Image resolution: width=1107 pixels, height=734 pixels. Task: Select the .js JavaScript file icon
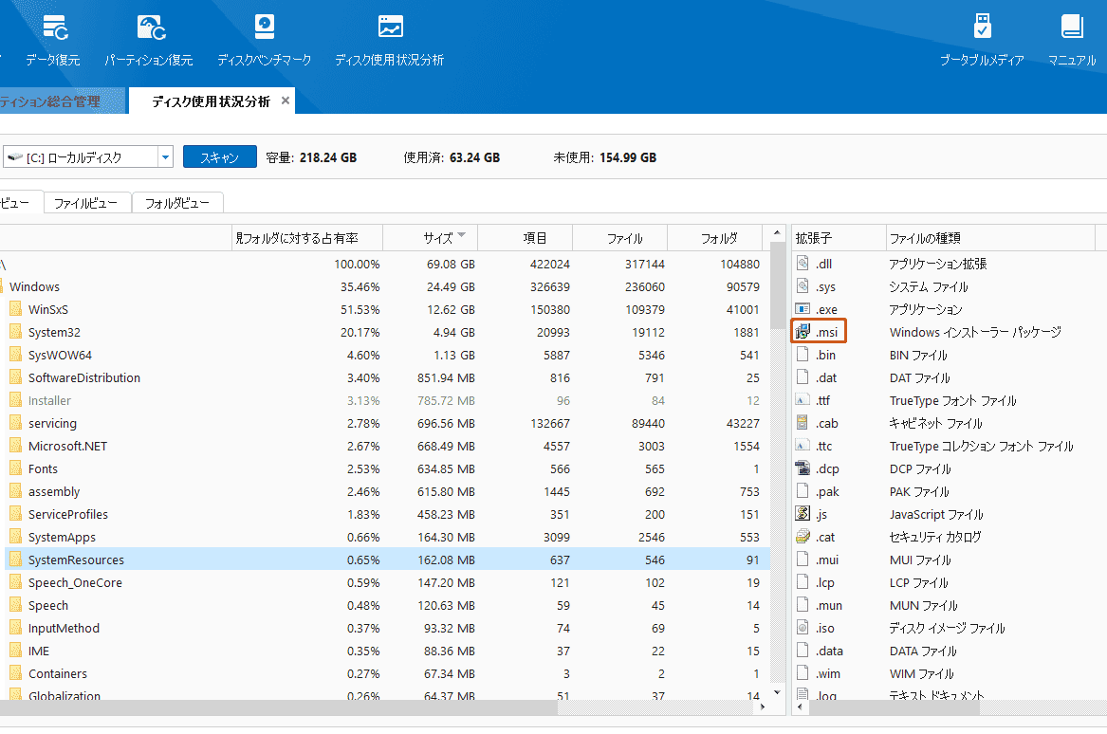[802, 514]
